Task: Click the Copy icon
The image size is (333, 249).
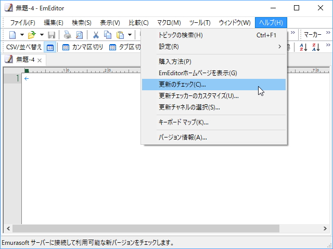Action: (108, 35)
